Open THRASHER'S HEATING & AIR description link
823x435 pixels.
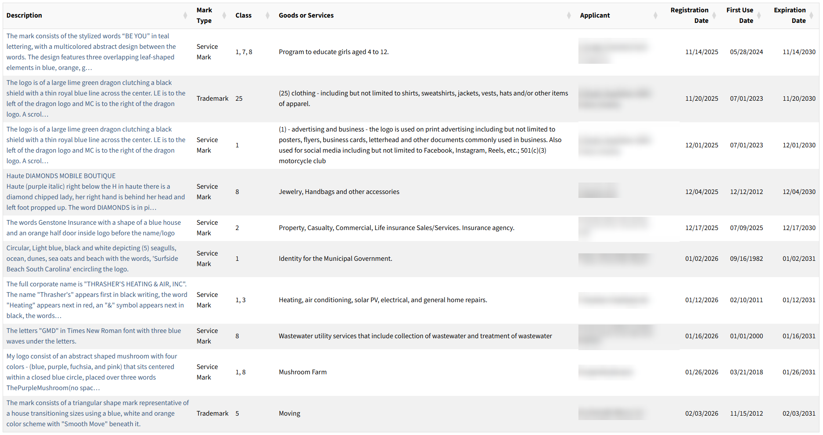(x=97, y=300)
